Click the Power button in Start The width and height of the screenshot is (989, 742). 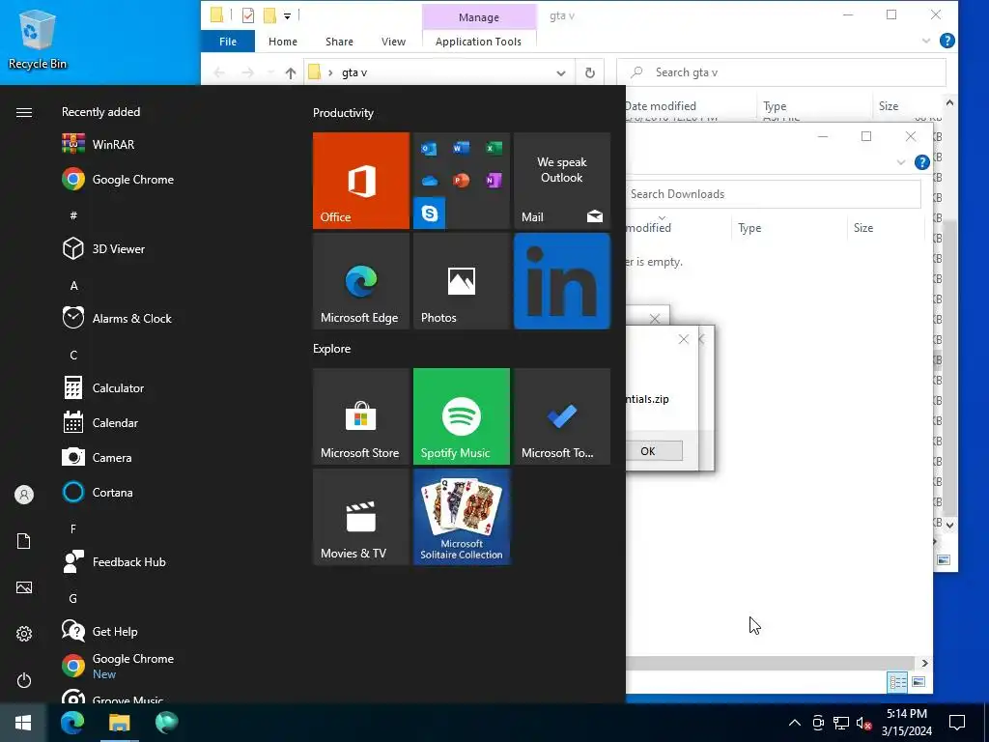(x=24, y=680)
